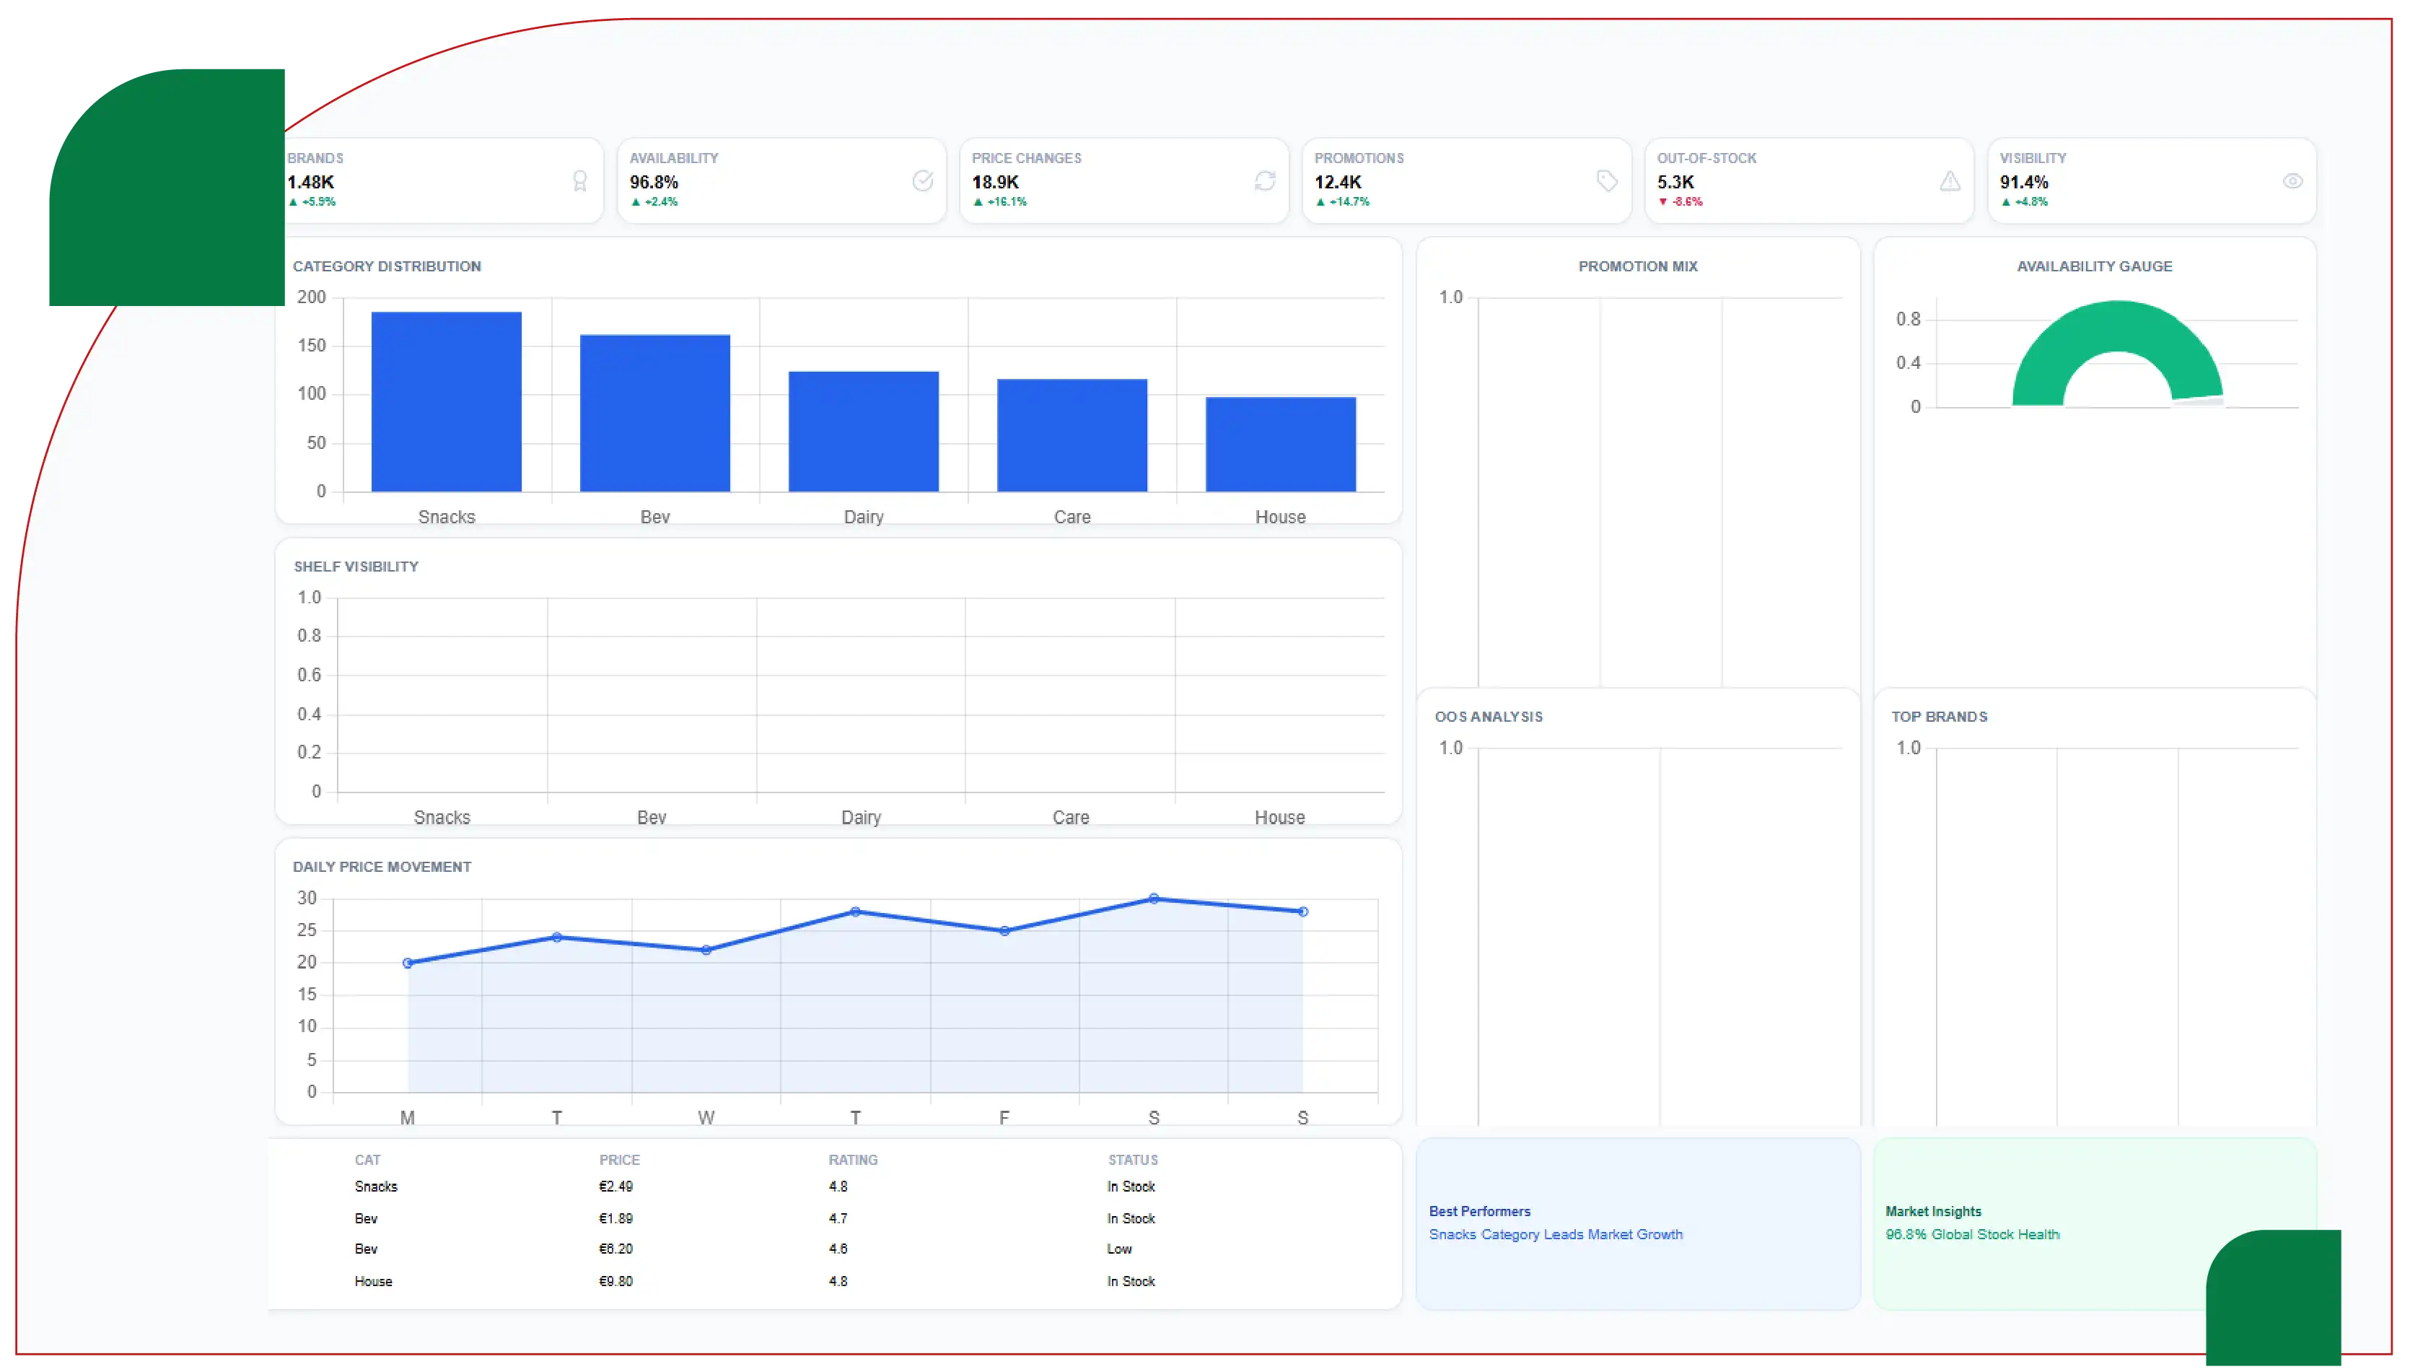This screenshot has width=2410, height=1372.
Task: Select the Snacks bar in Category Distribution
Action: click(447, 401)
